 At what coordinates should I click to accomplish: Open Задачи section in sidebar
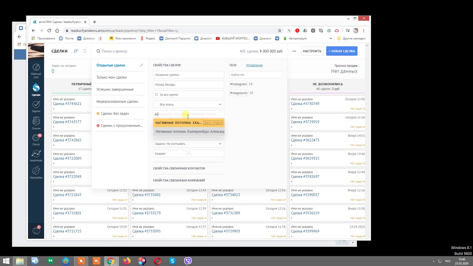(x=36, y=107)
